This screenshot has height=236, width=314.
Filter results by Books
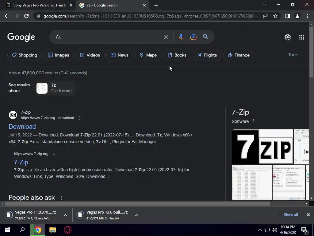177,55
